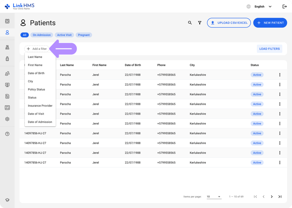292x208 pixels.
Task: Open the appointments calendar icon
Action: (x=7, y=21)
